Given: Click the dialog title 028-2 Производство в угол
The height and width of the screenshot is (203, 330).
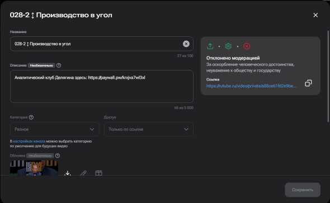Looking at the screenshot, I should tap(61, 15).
